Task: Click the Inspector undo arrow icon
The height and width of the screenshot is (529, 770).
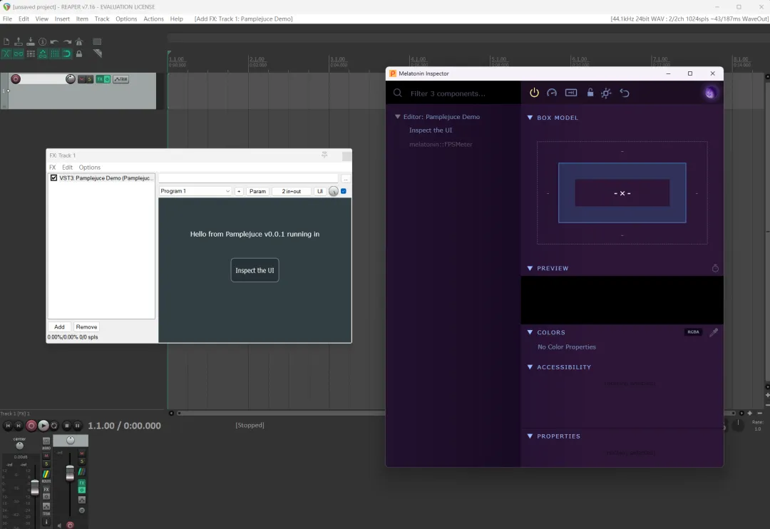Action: point(625,93)
